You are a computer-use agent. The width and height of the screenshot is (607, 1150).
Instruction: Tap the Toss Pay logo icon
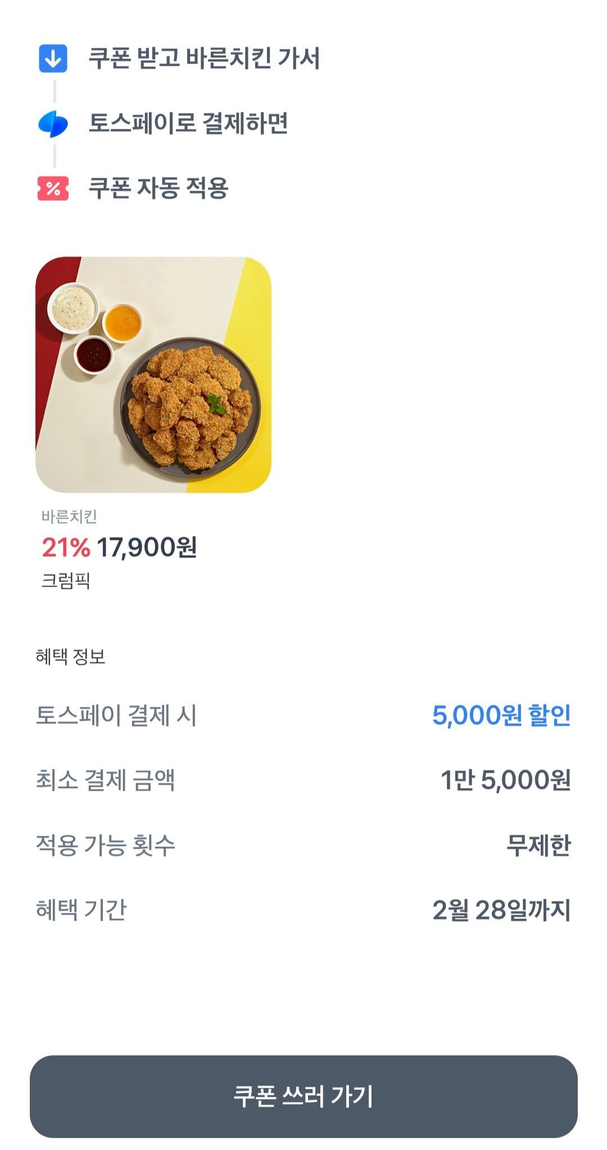53,124
